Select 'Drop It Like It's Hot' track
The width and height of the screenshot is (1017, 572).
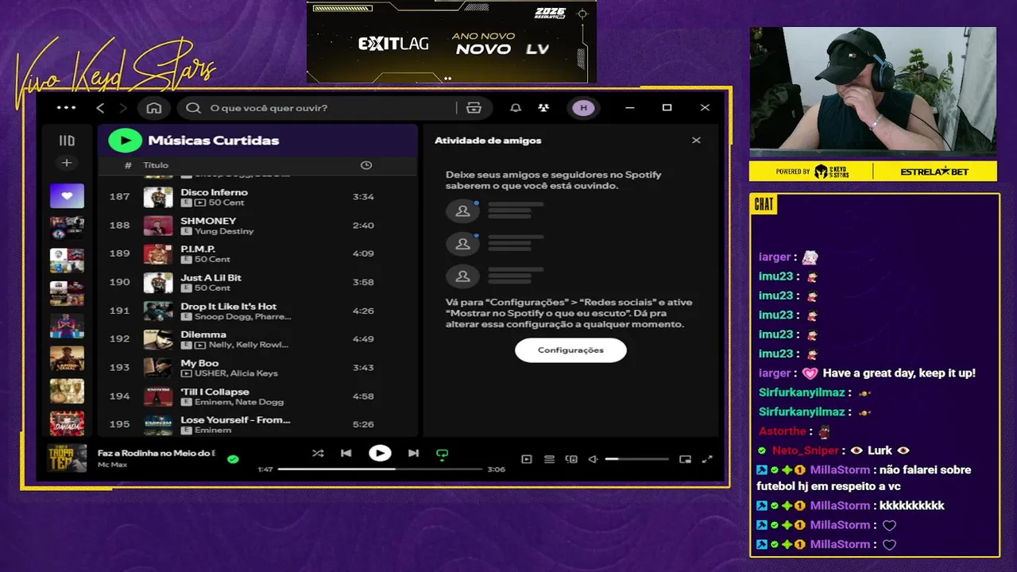click(229, 307)
